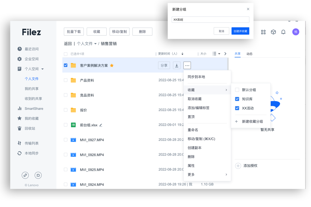Image resolution: width=311 pixels, height=207 pixels.
Task: Open the 个人文件 breadcrumb dropdown
Action: [95, 44]
